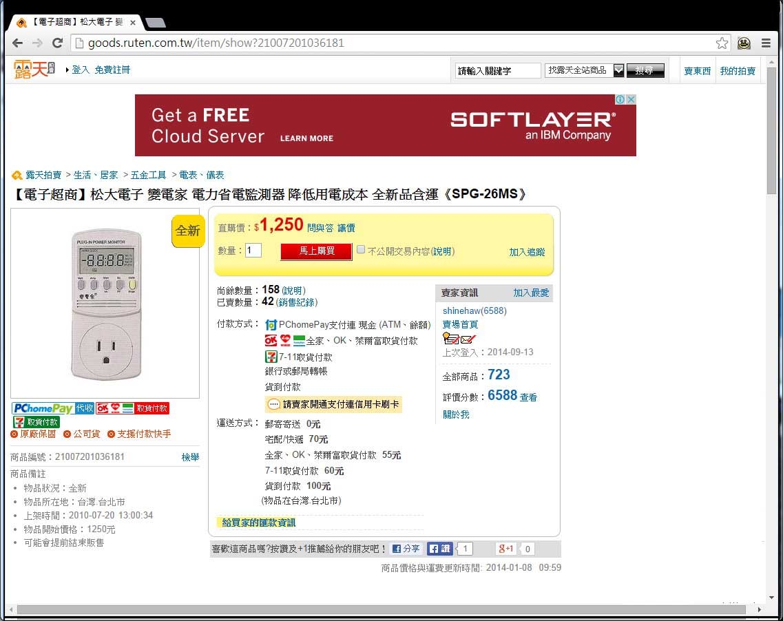Open seller shinehaw(6588) profile link
The height and width of the screenshot is (621, 783).
(x=474, y=311)
